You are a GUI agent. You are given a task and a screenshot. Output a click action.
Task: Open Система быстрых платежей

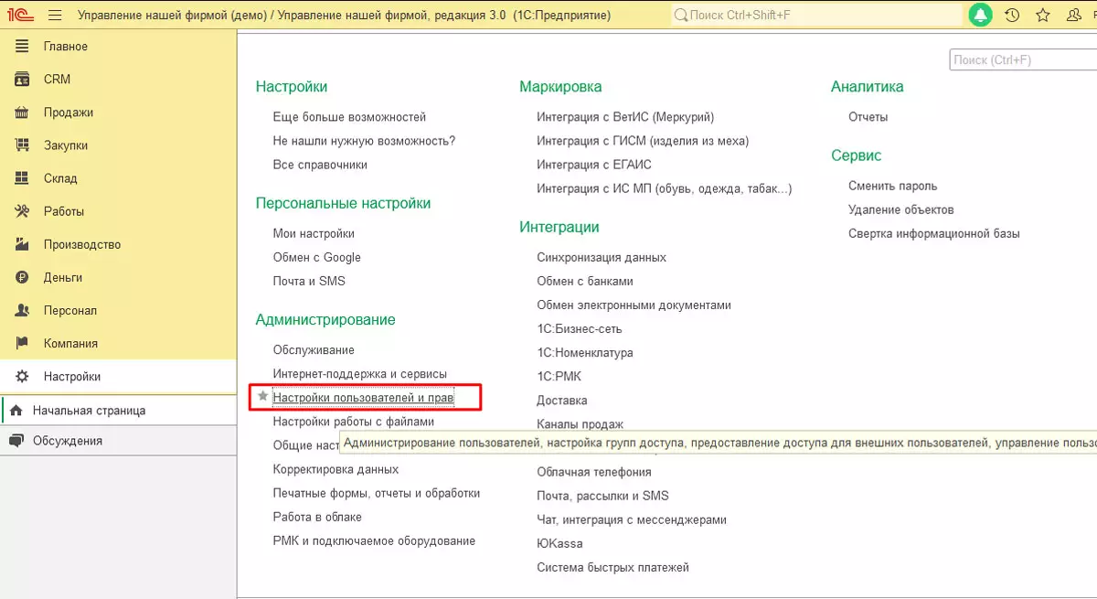(612, 567)
